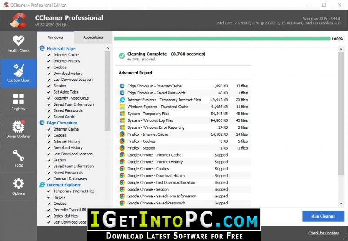The width and height of the screenshot is (348, 241).
Task: Toggle Saved Passwords under Edge Chromium
Action: click(x=49, y=173)
